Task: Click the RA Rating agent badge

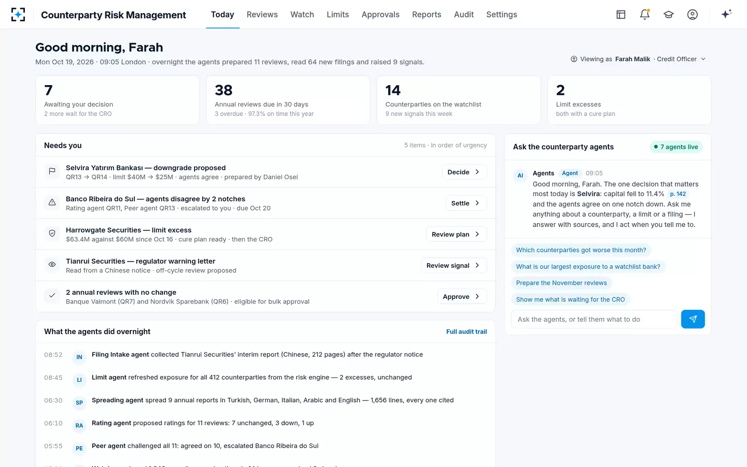Action: [x=79, y=425]
